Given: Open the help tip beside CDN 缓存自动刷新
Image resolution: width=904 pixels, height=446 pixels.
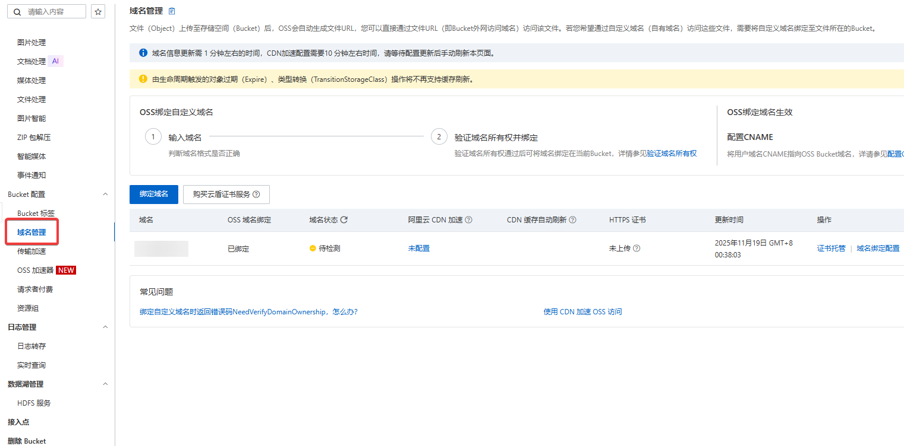Looking at the screenshot, I should click(x=572, y=219).
